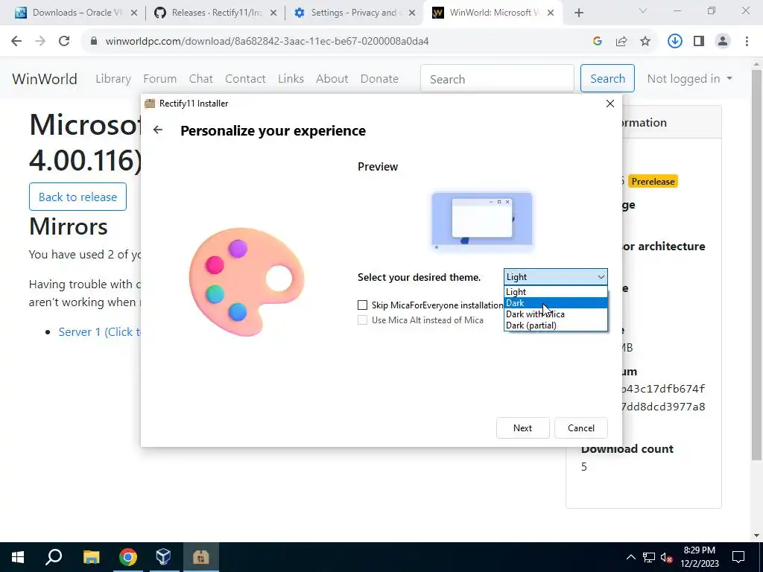Image resolution: width=763 pixels, height=572 pixels.
Task: Select the Rectify11 Installer taskbar icon
Action: tap(200, 557)
